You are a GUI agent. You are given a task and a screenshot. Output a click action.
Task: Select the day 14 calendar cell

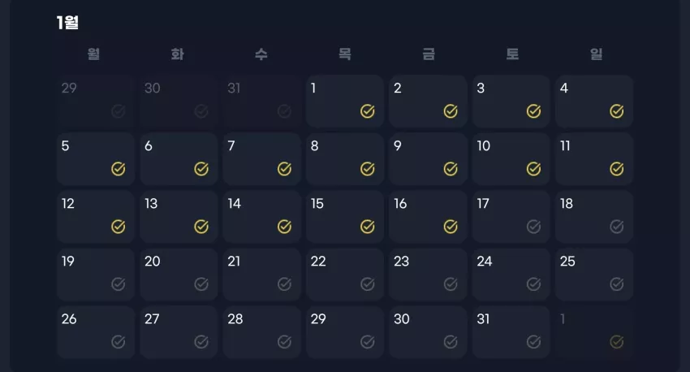[x=262, y=217]
